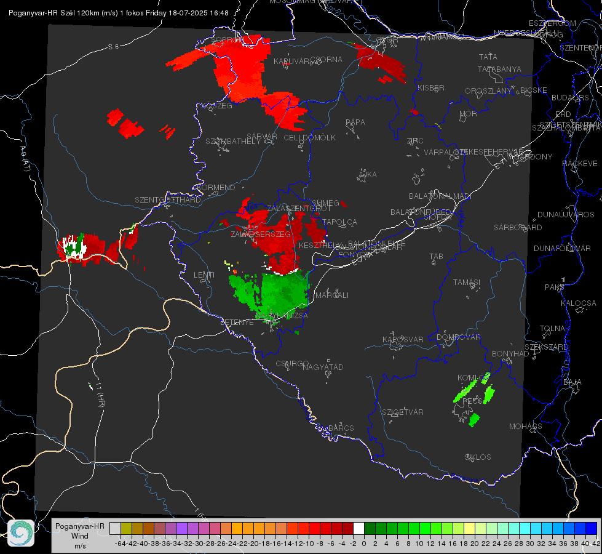
Task: Click the TOLNA city label
Action: [552, 329]
